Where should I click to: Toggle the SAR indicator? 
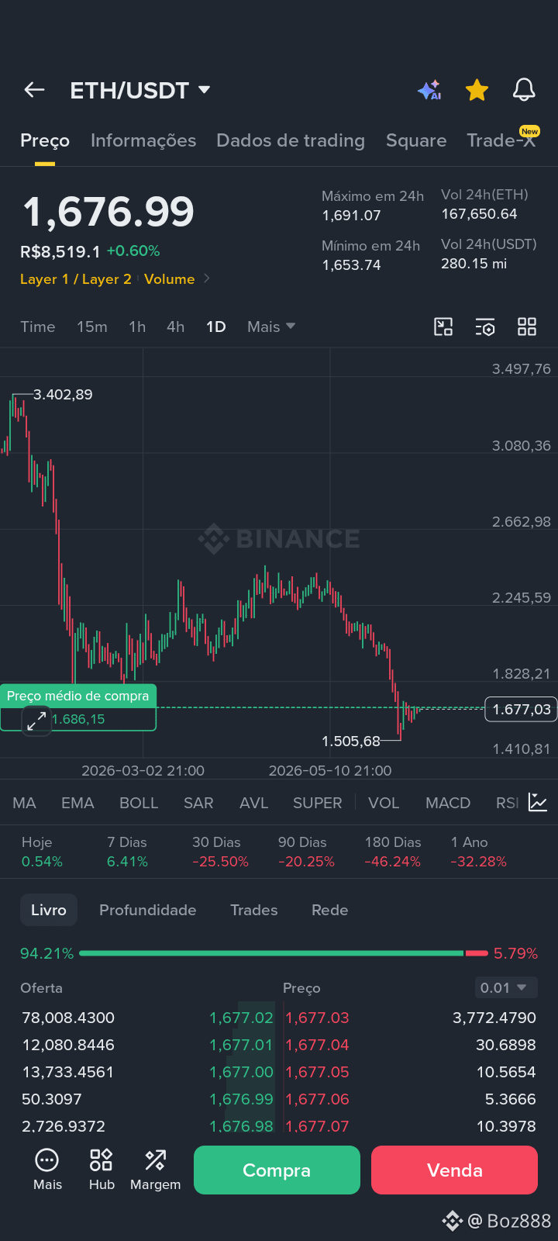(x=198, y=803)
